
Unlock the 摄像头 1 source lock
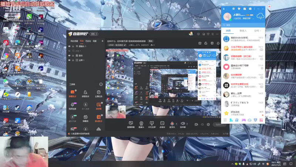point(73,46)
